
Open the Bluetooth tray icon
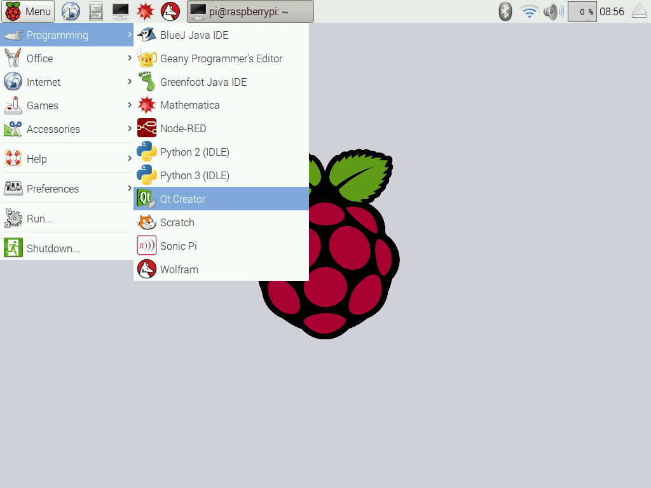tap(505, 11)
